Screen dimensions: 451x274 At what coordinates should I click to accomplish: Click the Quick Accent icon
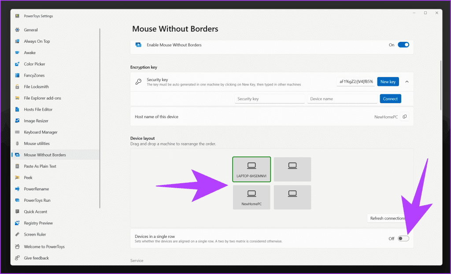click(x=17, y=211)
